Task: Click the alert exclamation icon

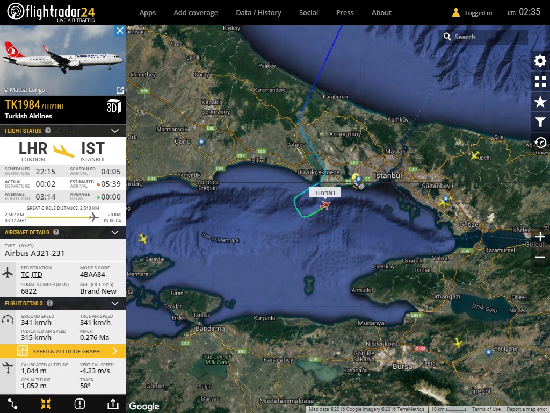Action: click(x=79, y=404)
